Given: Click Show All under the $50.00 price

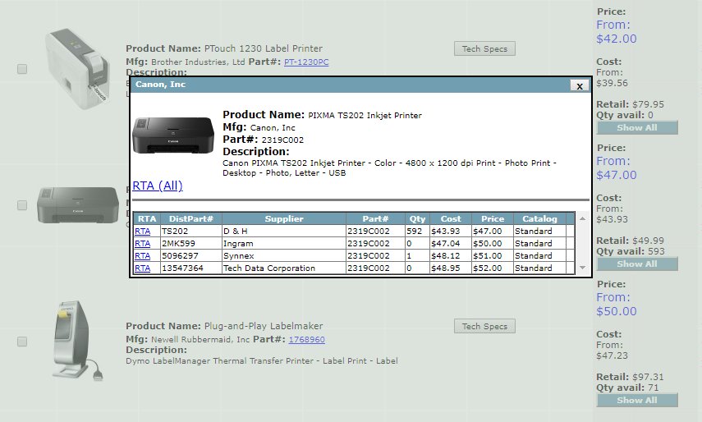Looking at the screenshot, I should tap(637, 400).
